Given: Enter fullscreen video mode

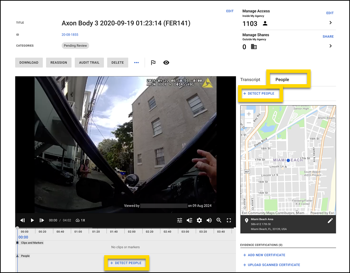Looking at the screenshot, I should (x=229, y=220).
